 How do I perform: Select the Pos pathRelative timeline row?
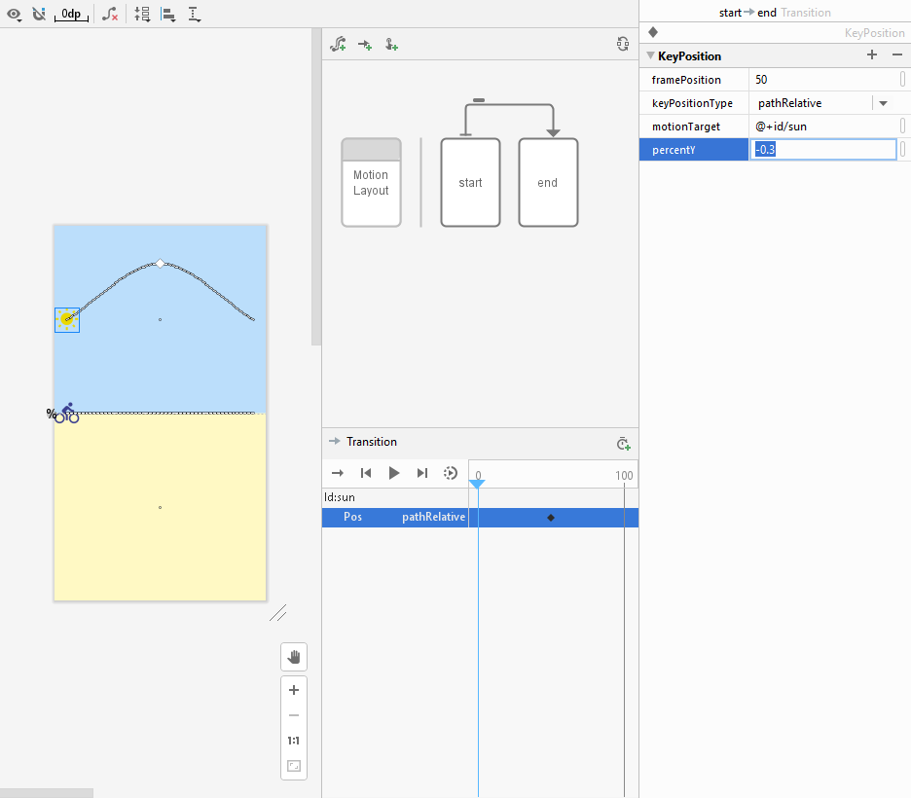tap(395, 518)
